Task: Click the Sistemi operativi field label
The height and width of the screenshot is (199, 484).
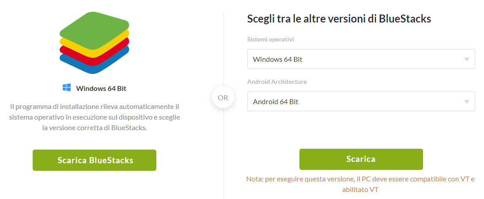Action: (x=270, y=40)
